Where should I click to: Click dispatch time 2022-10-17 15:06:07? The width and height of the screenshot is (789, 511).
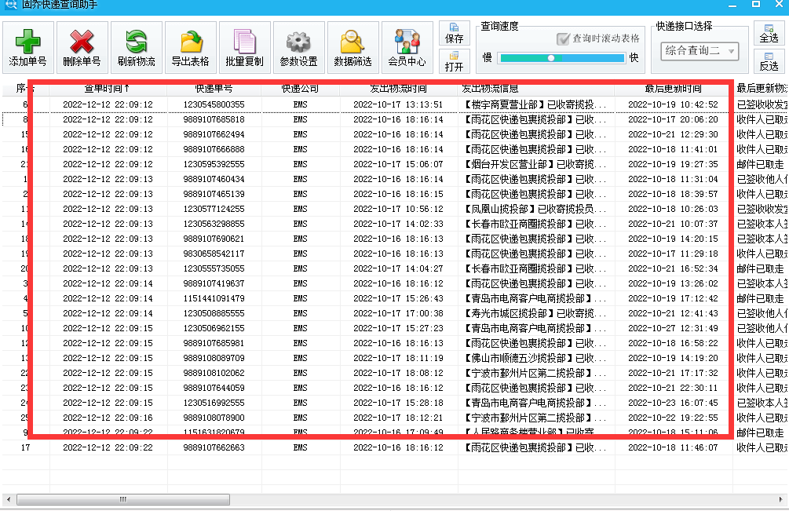click(x=399, y=165)
